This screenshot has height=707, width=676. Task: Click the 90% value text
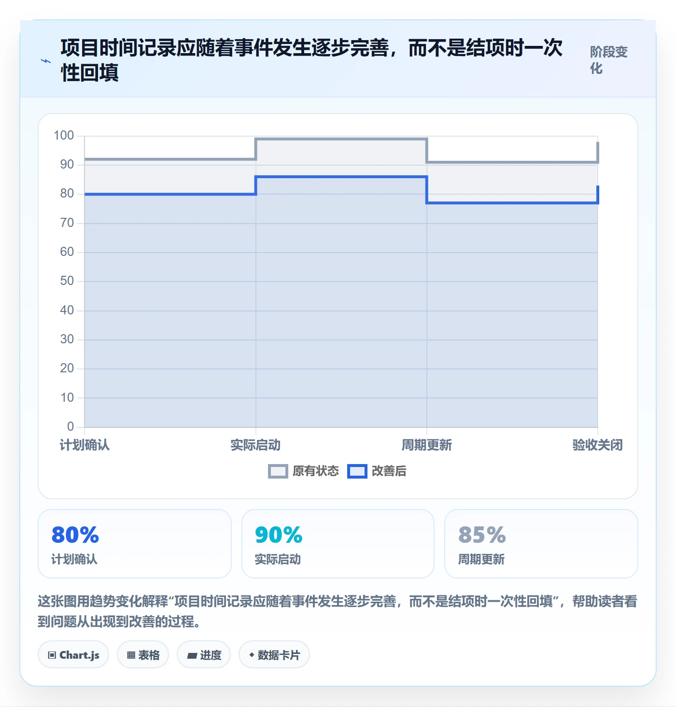279,535
